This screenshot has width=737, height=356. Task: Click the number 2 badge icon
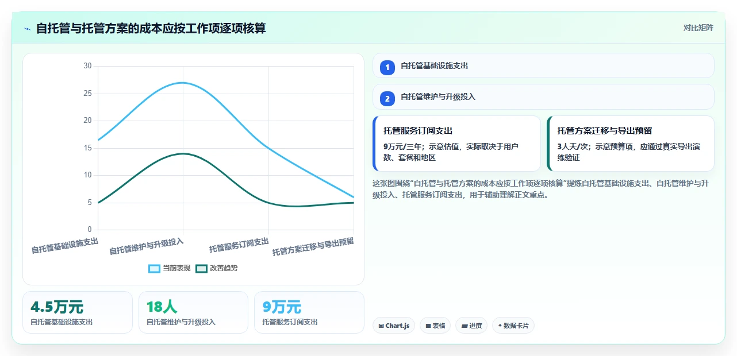(387, 98)
